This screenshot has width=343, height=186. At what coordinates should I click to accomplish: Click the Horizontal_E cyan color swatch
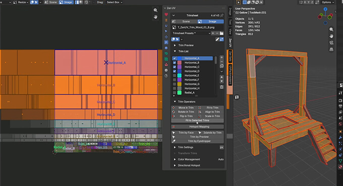click(180, 76)
